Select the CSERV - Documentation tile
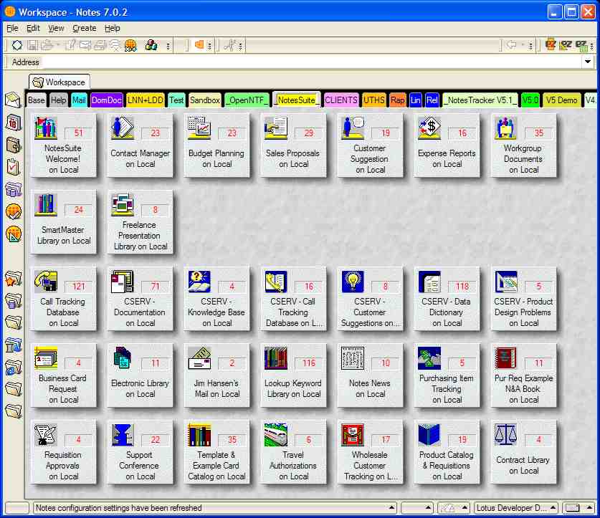This screenshot has height=518, width=600. pyautogui.click(x=140, y=298)
